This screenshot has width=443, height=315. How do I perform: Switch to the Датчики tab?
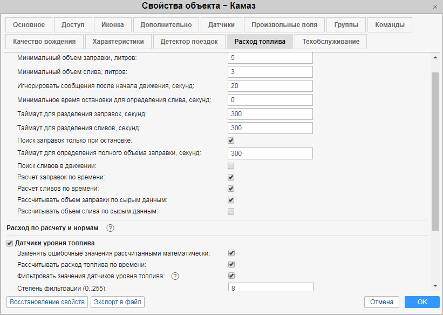coord(221,25)
